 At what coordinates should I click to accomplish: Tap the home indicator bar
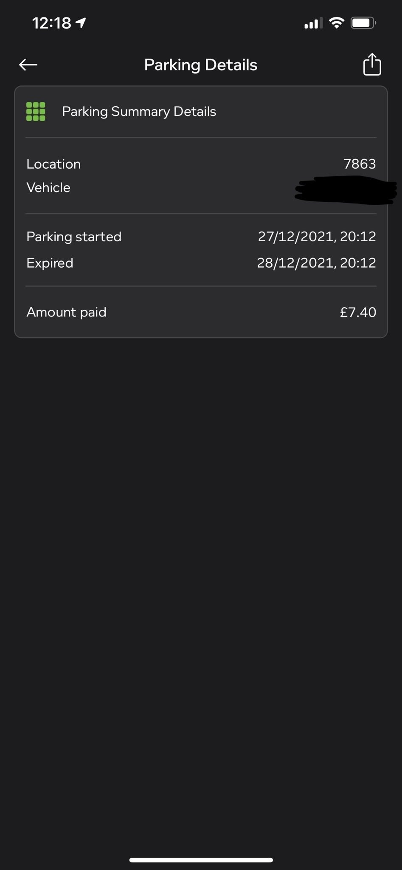click(201, 860)
